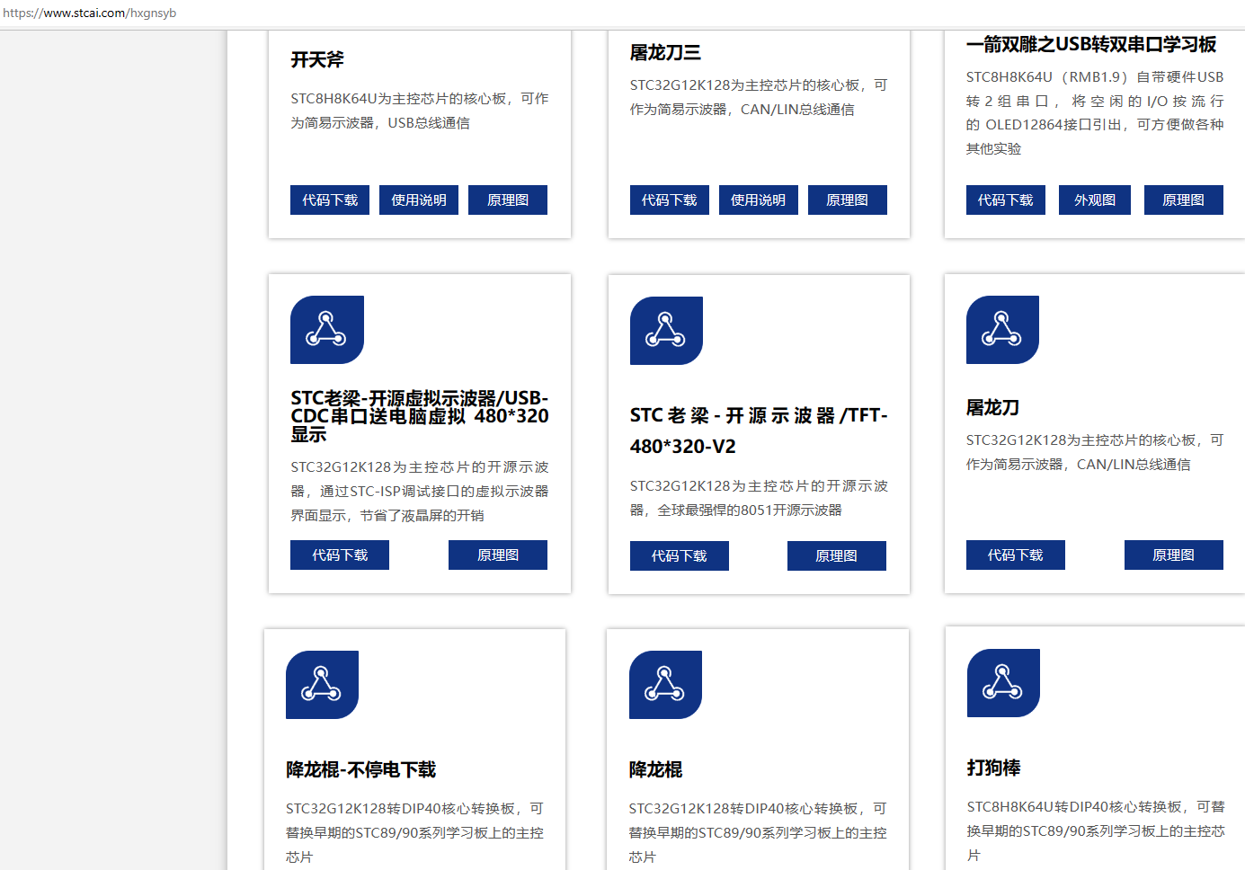Click the 降龙棍-不停电下载 heading
Viewport: 1245px width, 870px height.
361,770
